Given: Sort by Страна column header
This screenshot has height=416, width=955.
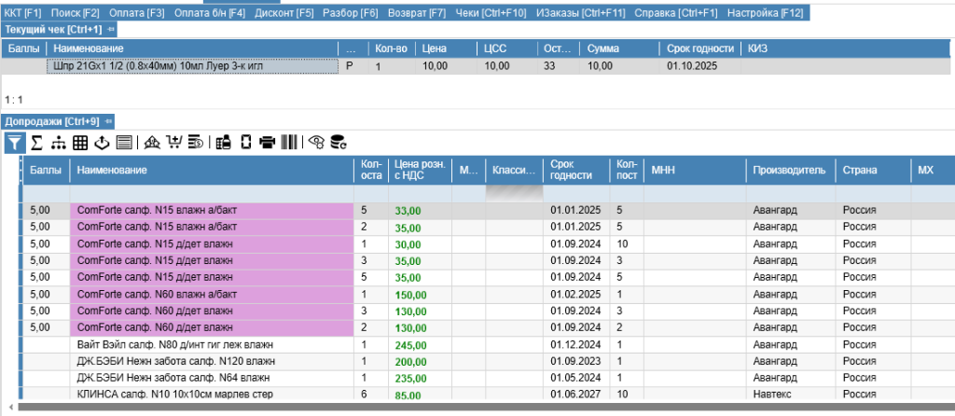Looking at the screenshot, I should [873, 171].
